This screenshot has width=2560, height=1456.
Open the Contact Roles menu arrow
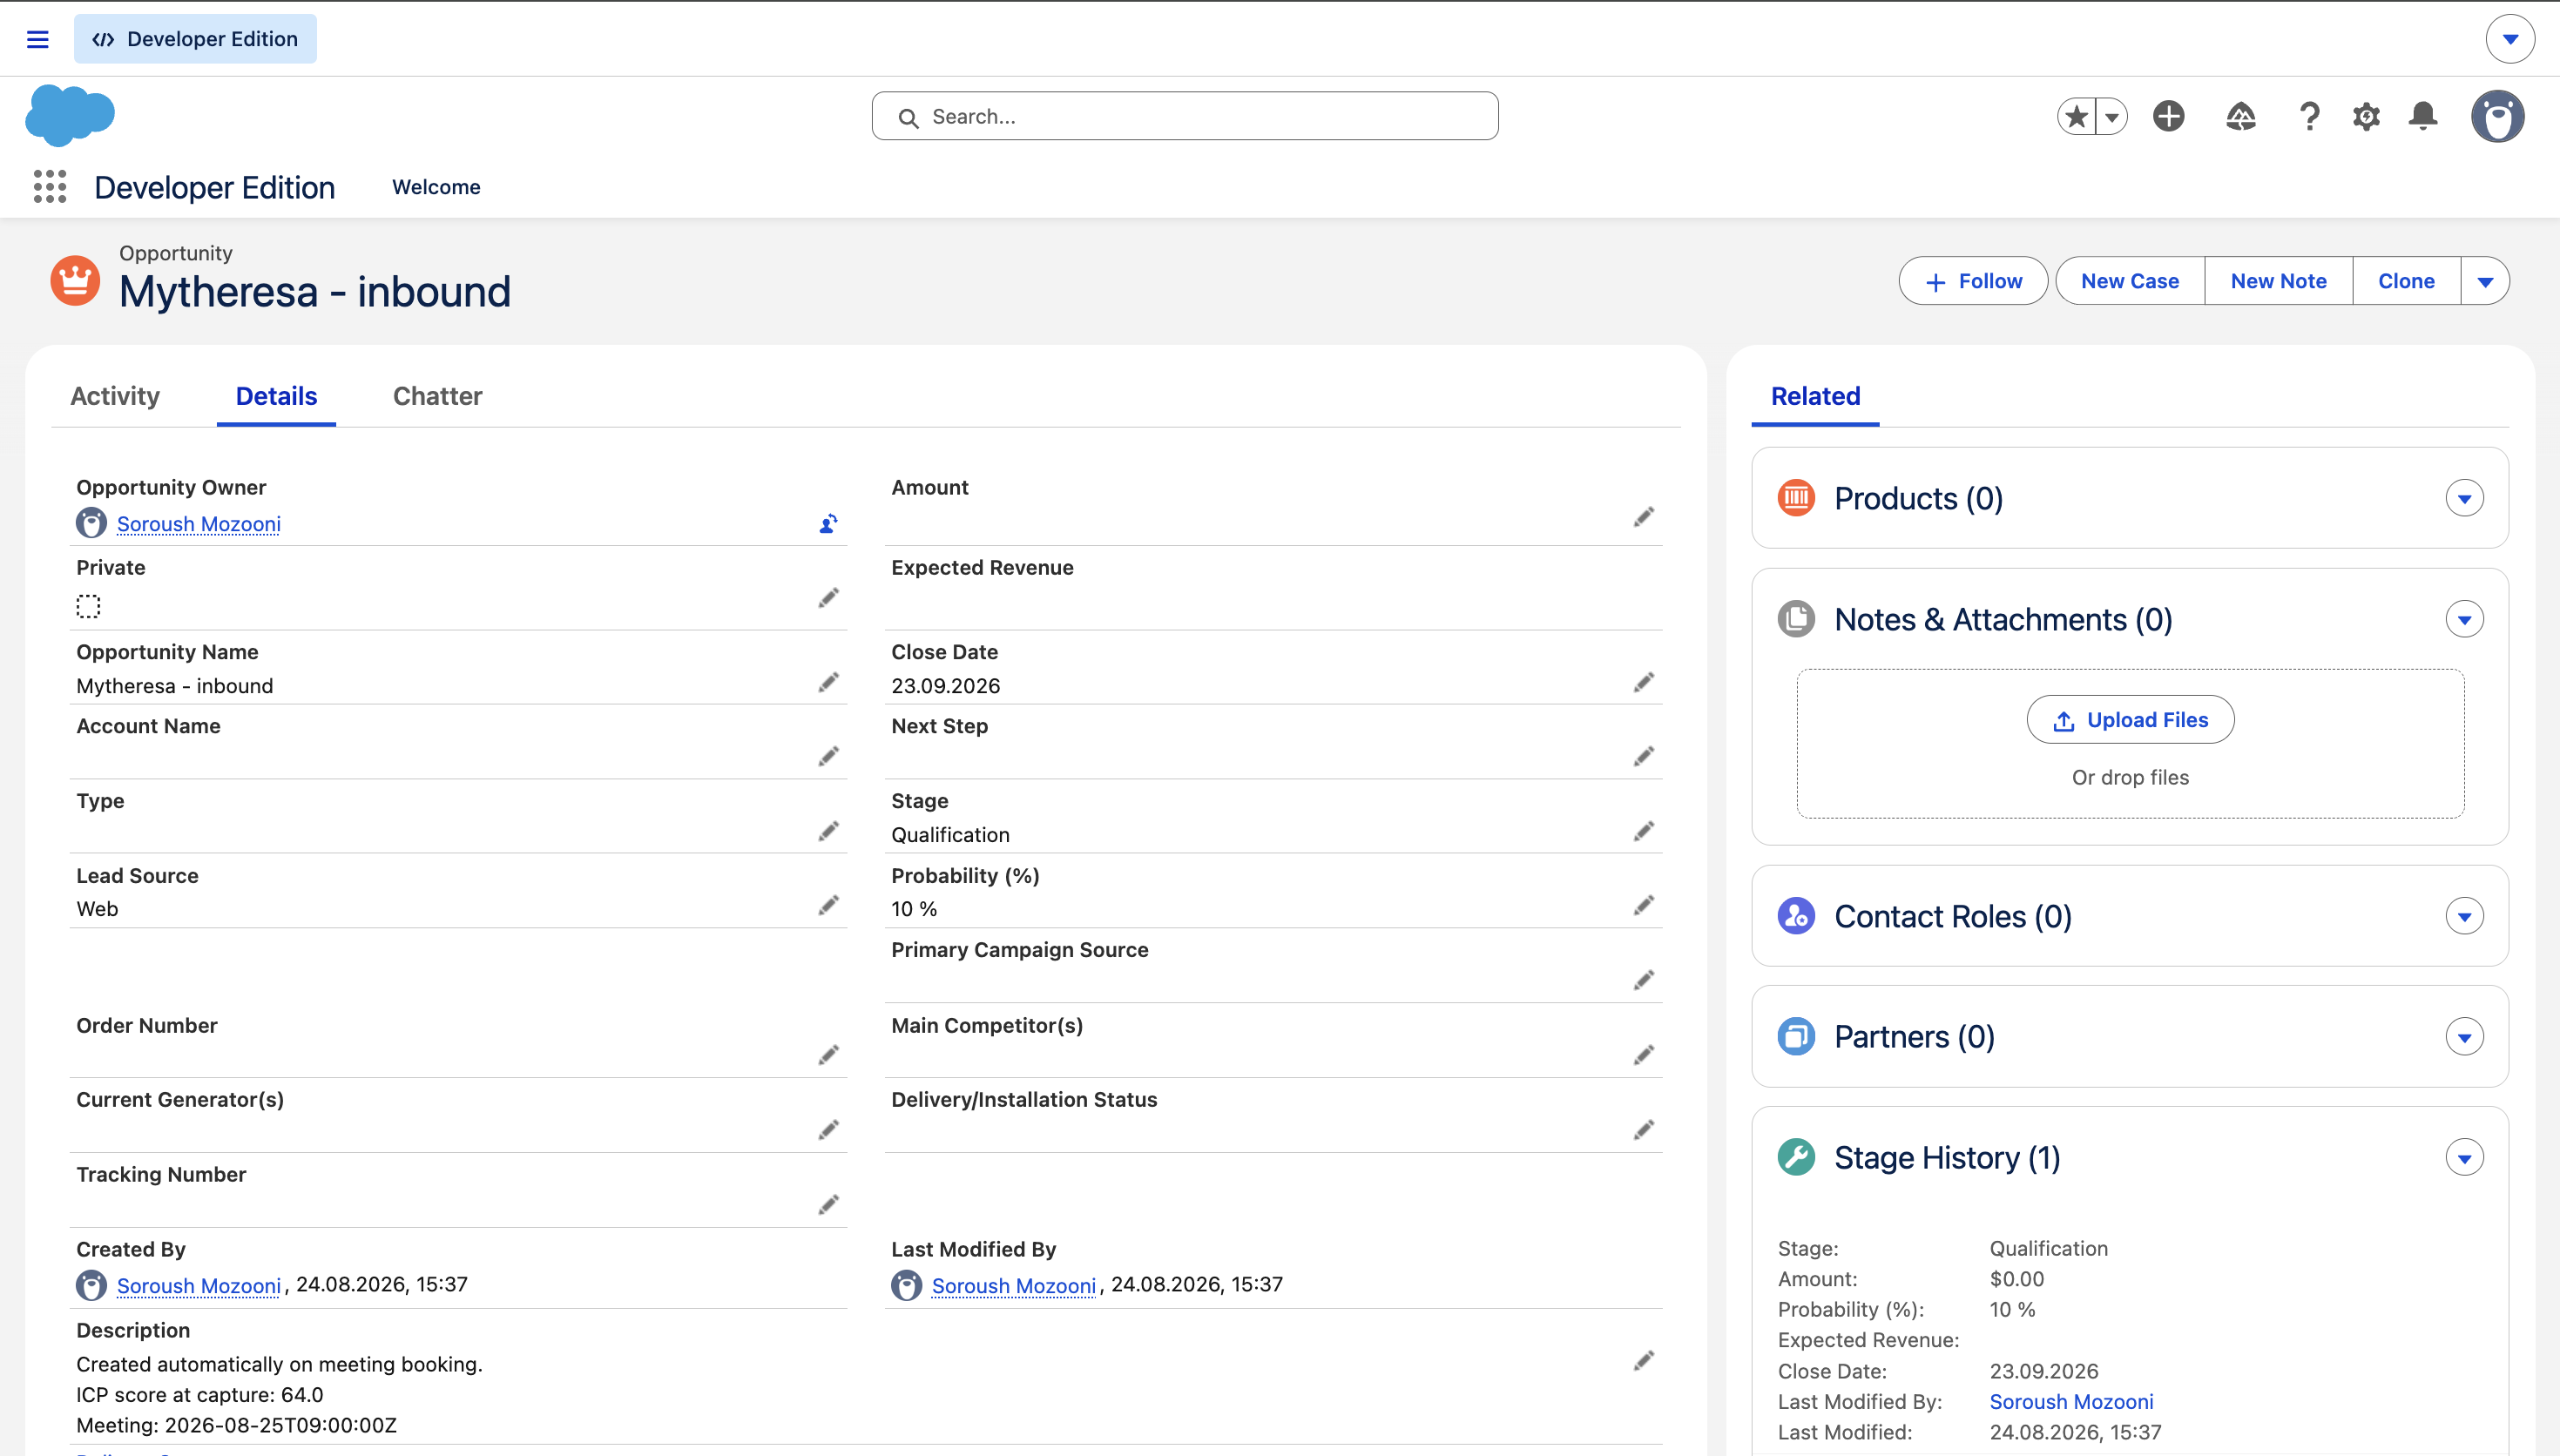tap(2464, 916)
